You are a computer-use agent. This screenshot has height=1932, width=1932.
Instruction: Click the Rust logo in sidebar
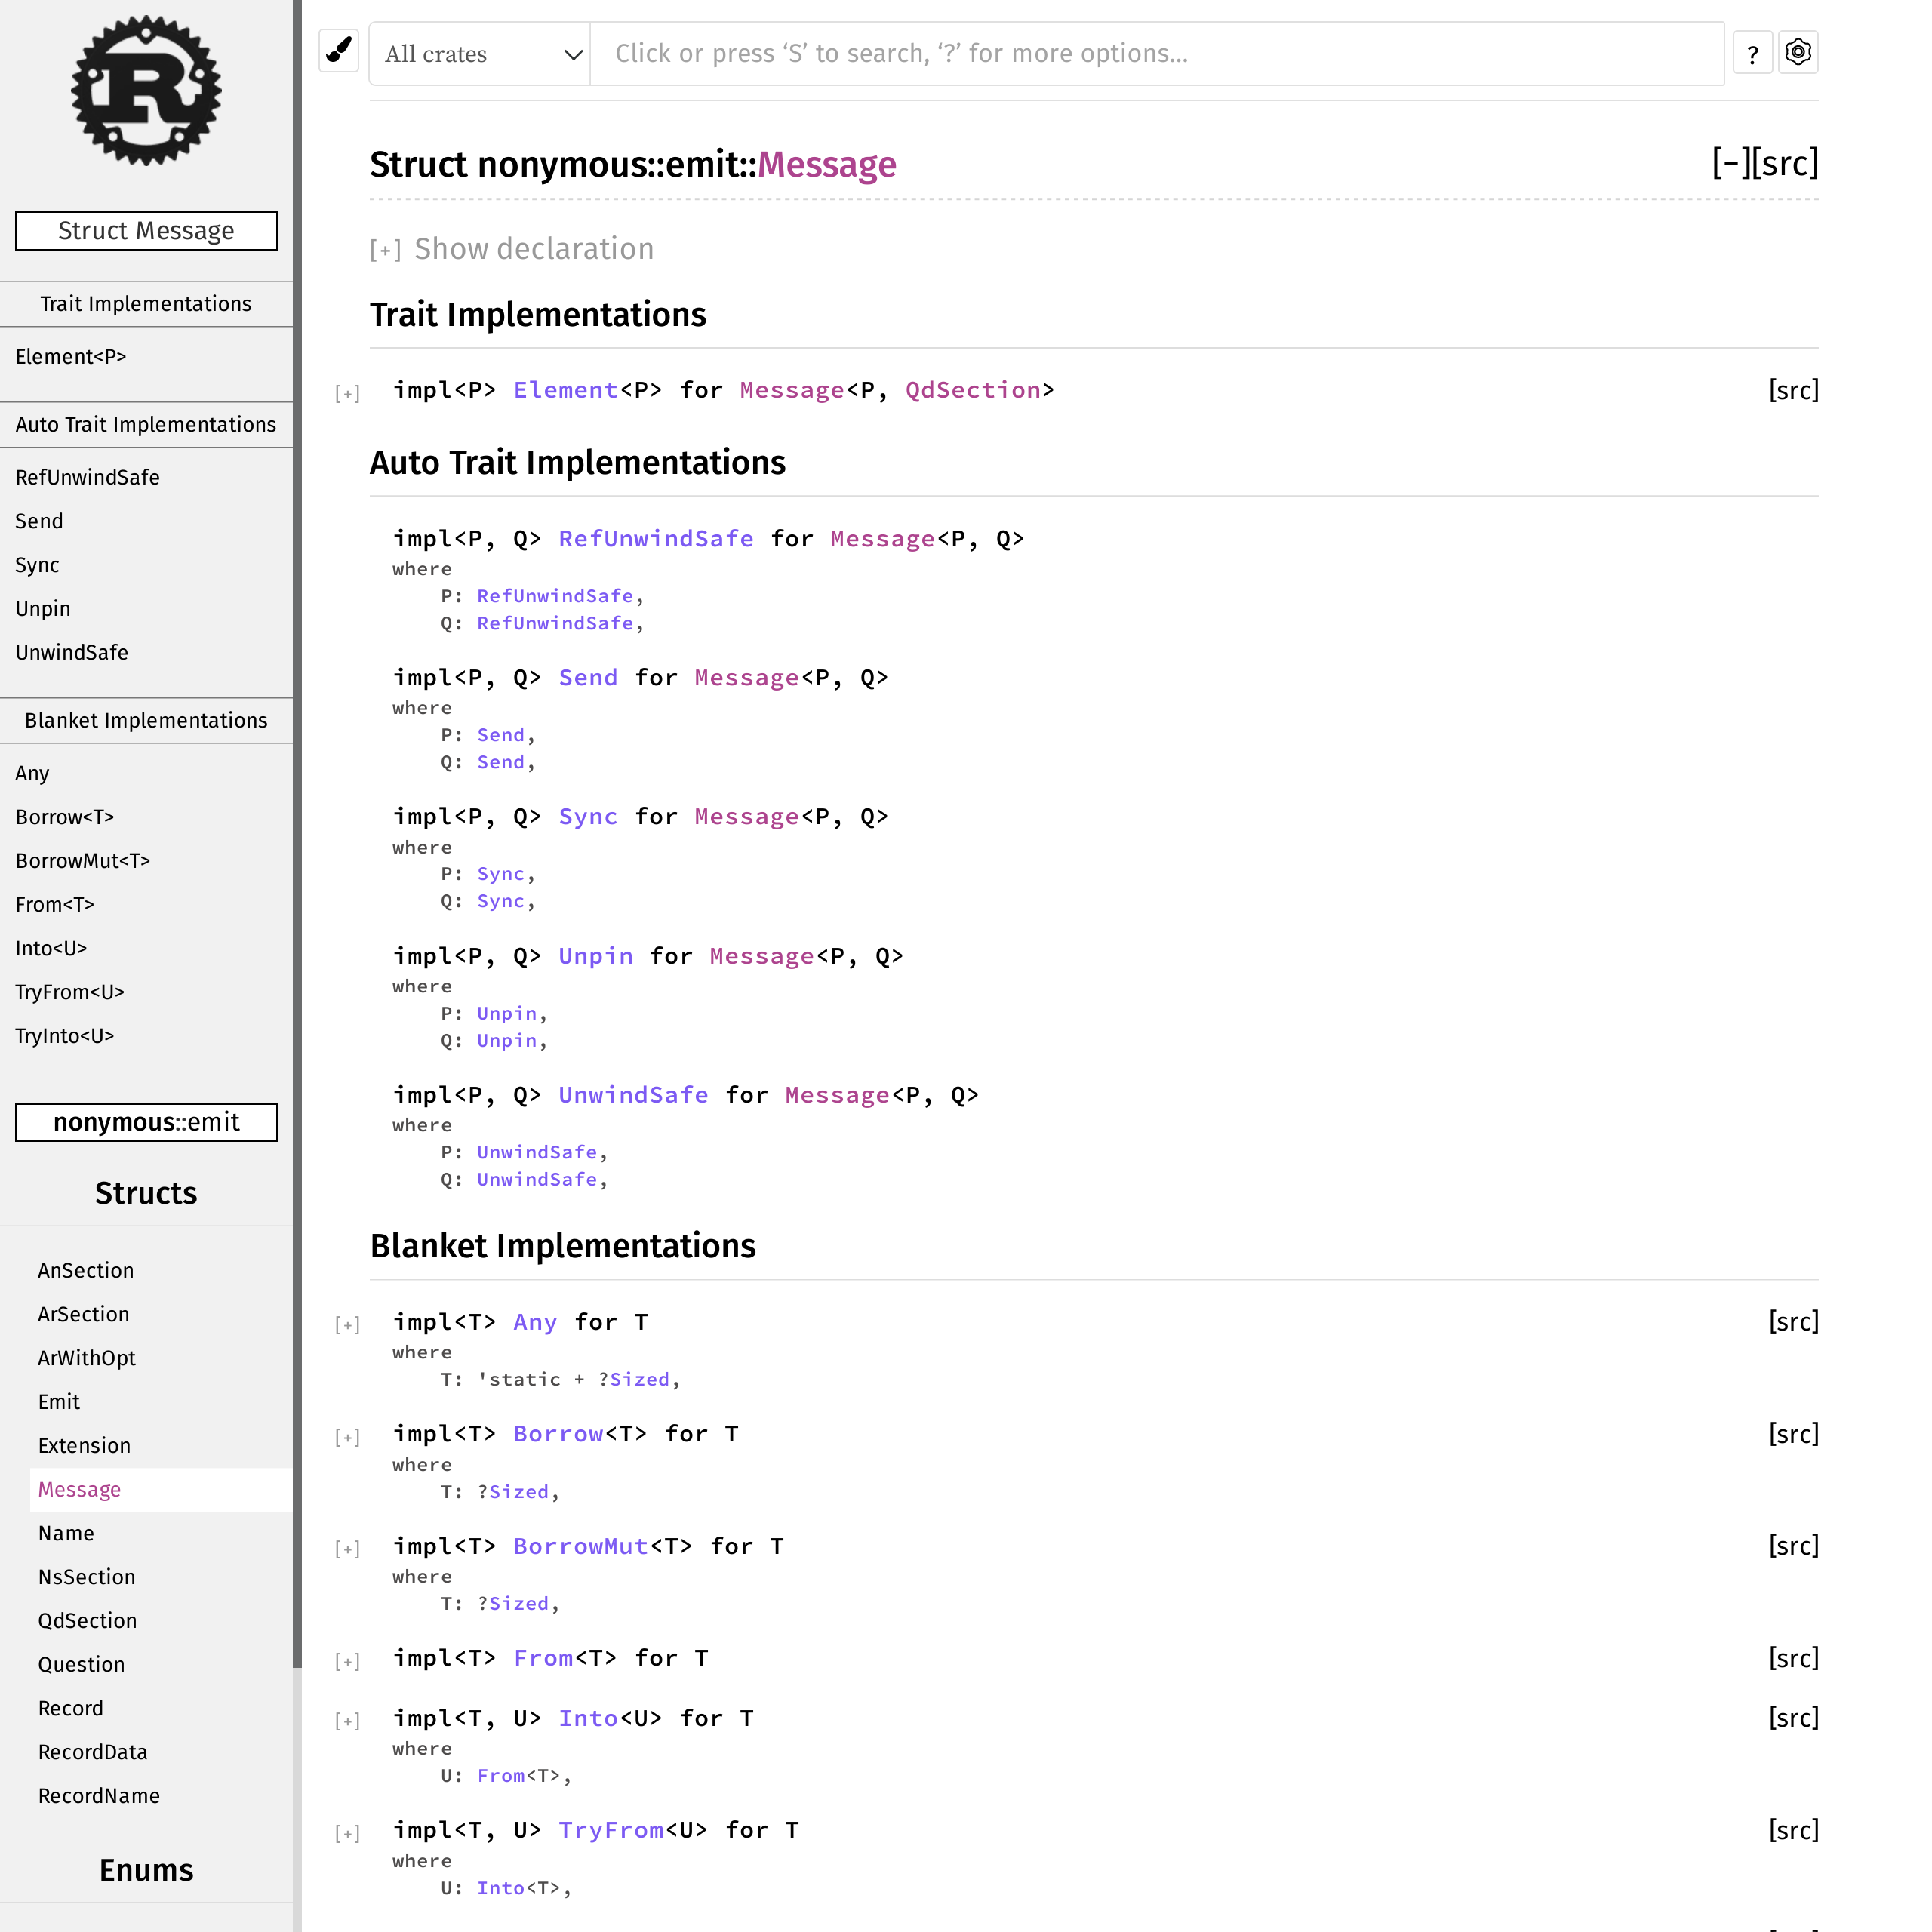click(146, 90)
